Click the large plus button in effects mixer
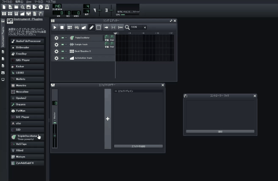Screen dimensions: 278x181 [108, 118]
